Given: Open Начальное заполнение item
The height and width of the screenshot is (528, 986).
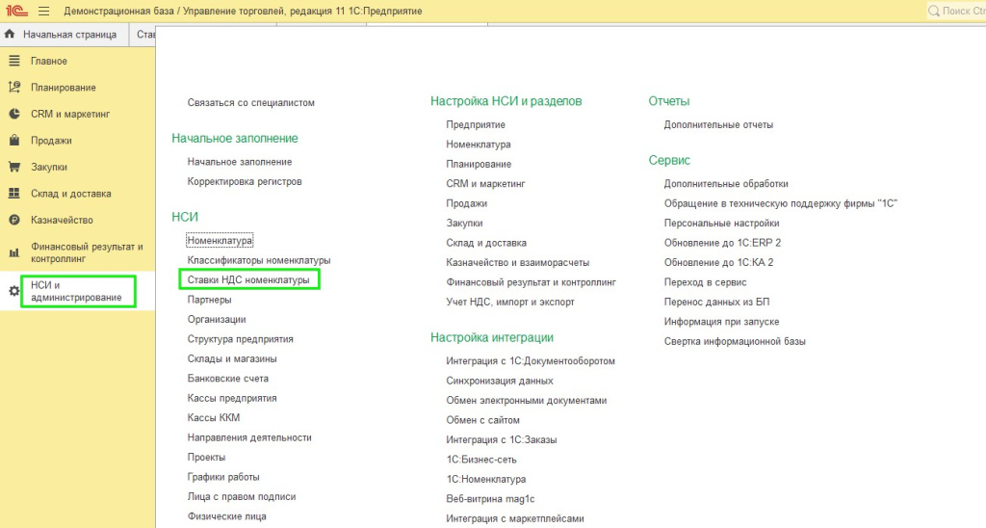Looking at the screenshot, I should 240,162.
